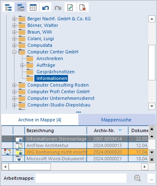Image resolution: width=157 pixels, height=186 pixels.
Task: Select Computer Unternehmensdienst in the tree
Action: [61, 98]
